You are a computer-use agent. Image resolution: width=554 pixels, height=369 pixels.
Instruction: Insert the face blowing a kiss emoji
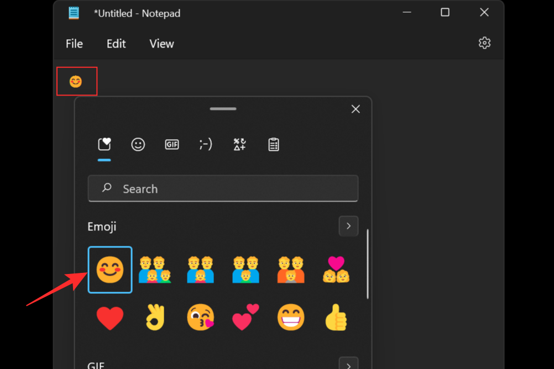pos(200,318)
